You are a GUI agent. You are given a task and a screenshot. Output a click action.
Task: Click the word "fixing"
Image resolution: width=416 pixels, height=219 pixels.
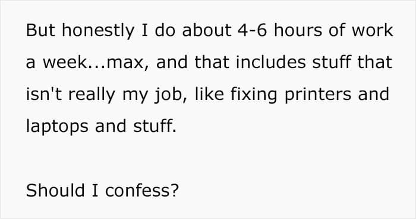tap(254, 95)
